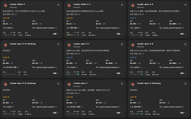191x119 pixels.
Task: Click the claude-opus-4-7 title text
Action: click(x=81, y=44)
